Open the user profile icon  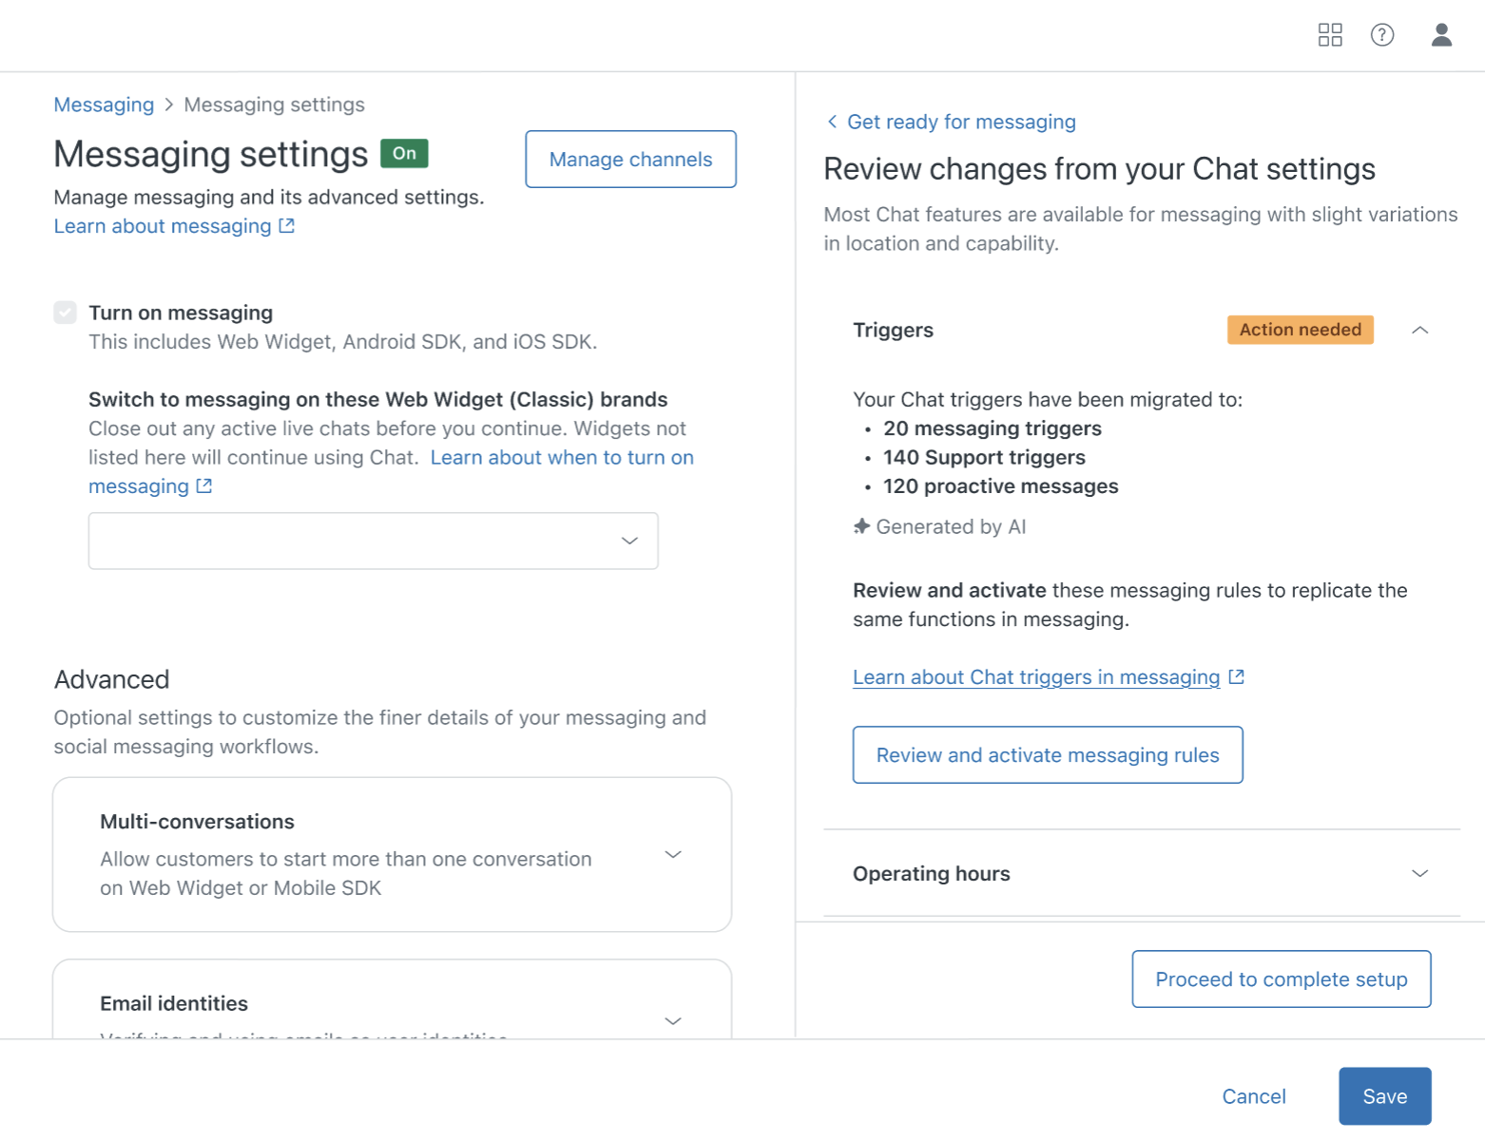click(x=1441, y=35)
